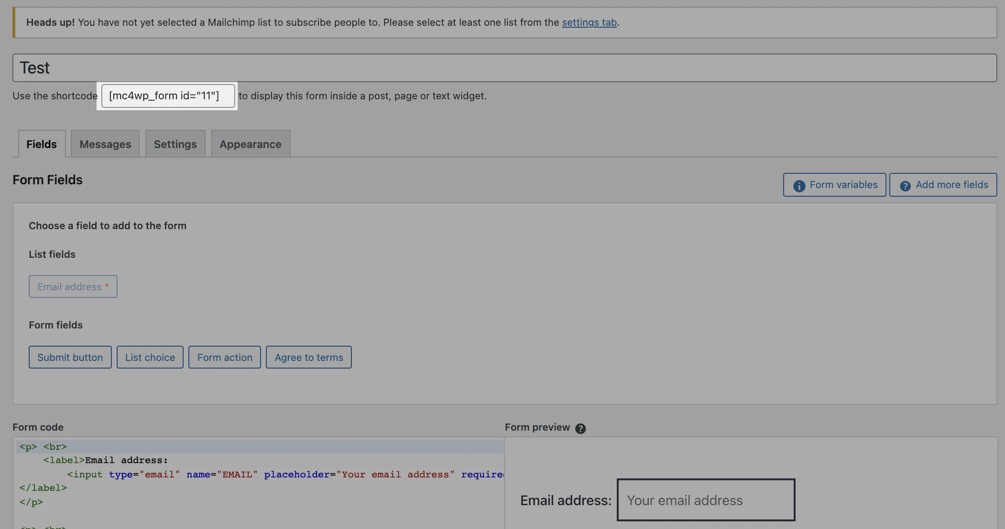Click the form title field containing Test
Image resolution: width=1005 pixels, height=529 pixels.
pyautogui.click(x=504, y=68)
